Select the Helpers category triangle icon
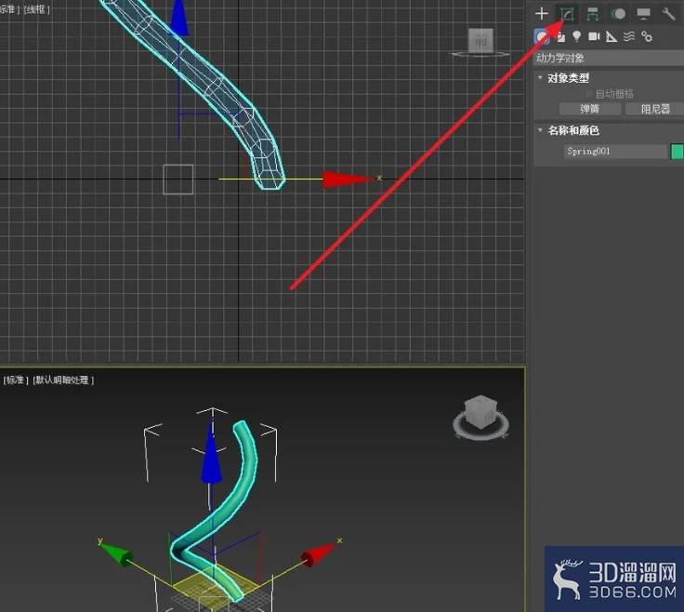Screen dimensions: 684x612 point(612,36)
